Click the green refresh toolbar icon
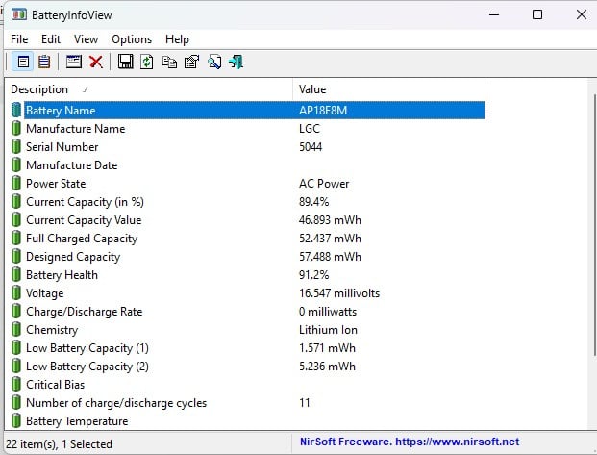 coord(146,62)
